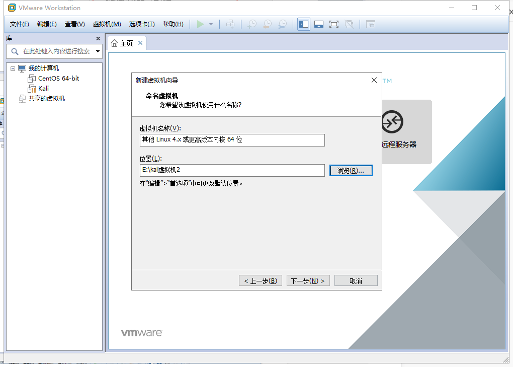Click the 虚拟机名称 text field

(x=232, y=140)
